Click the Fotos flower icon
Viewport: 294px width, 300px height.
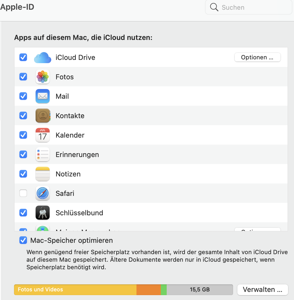pyautogui.click(x=42, y=77)
